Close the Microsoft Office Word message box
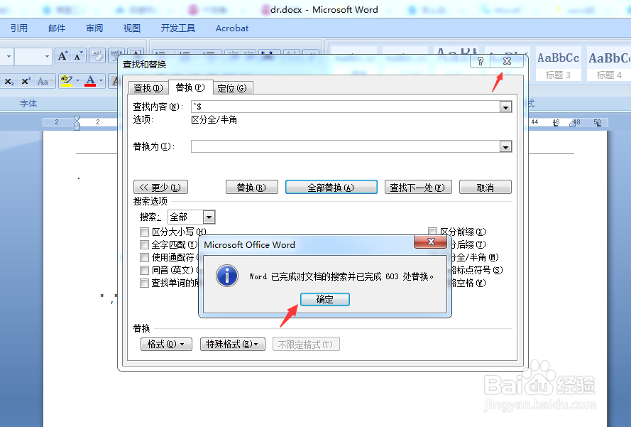The height and width of the screenshot is (427, 631). (x=431, y=242)
